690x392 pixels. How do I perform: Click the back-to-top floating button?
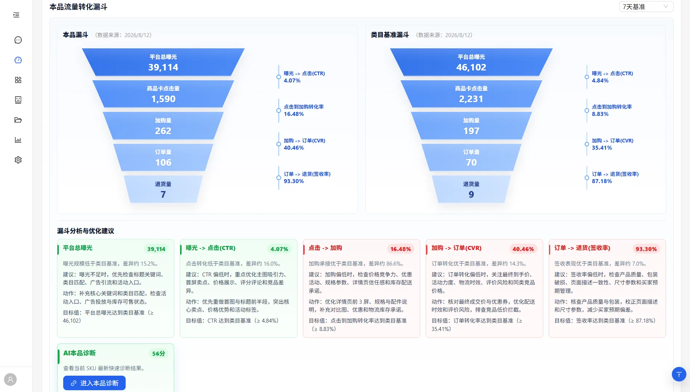[x=679, y=374]
